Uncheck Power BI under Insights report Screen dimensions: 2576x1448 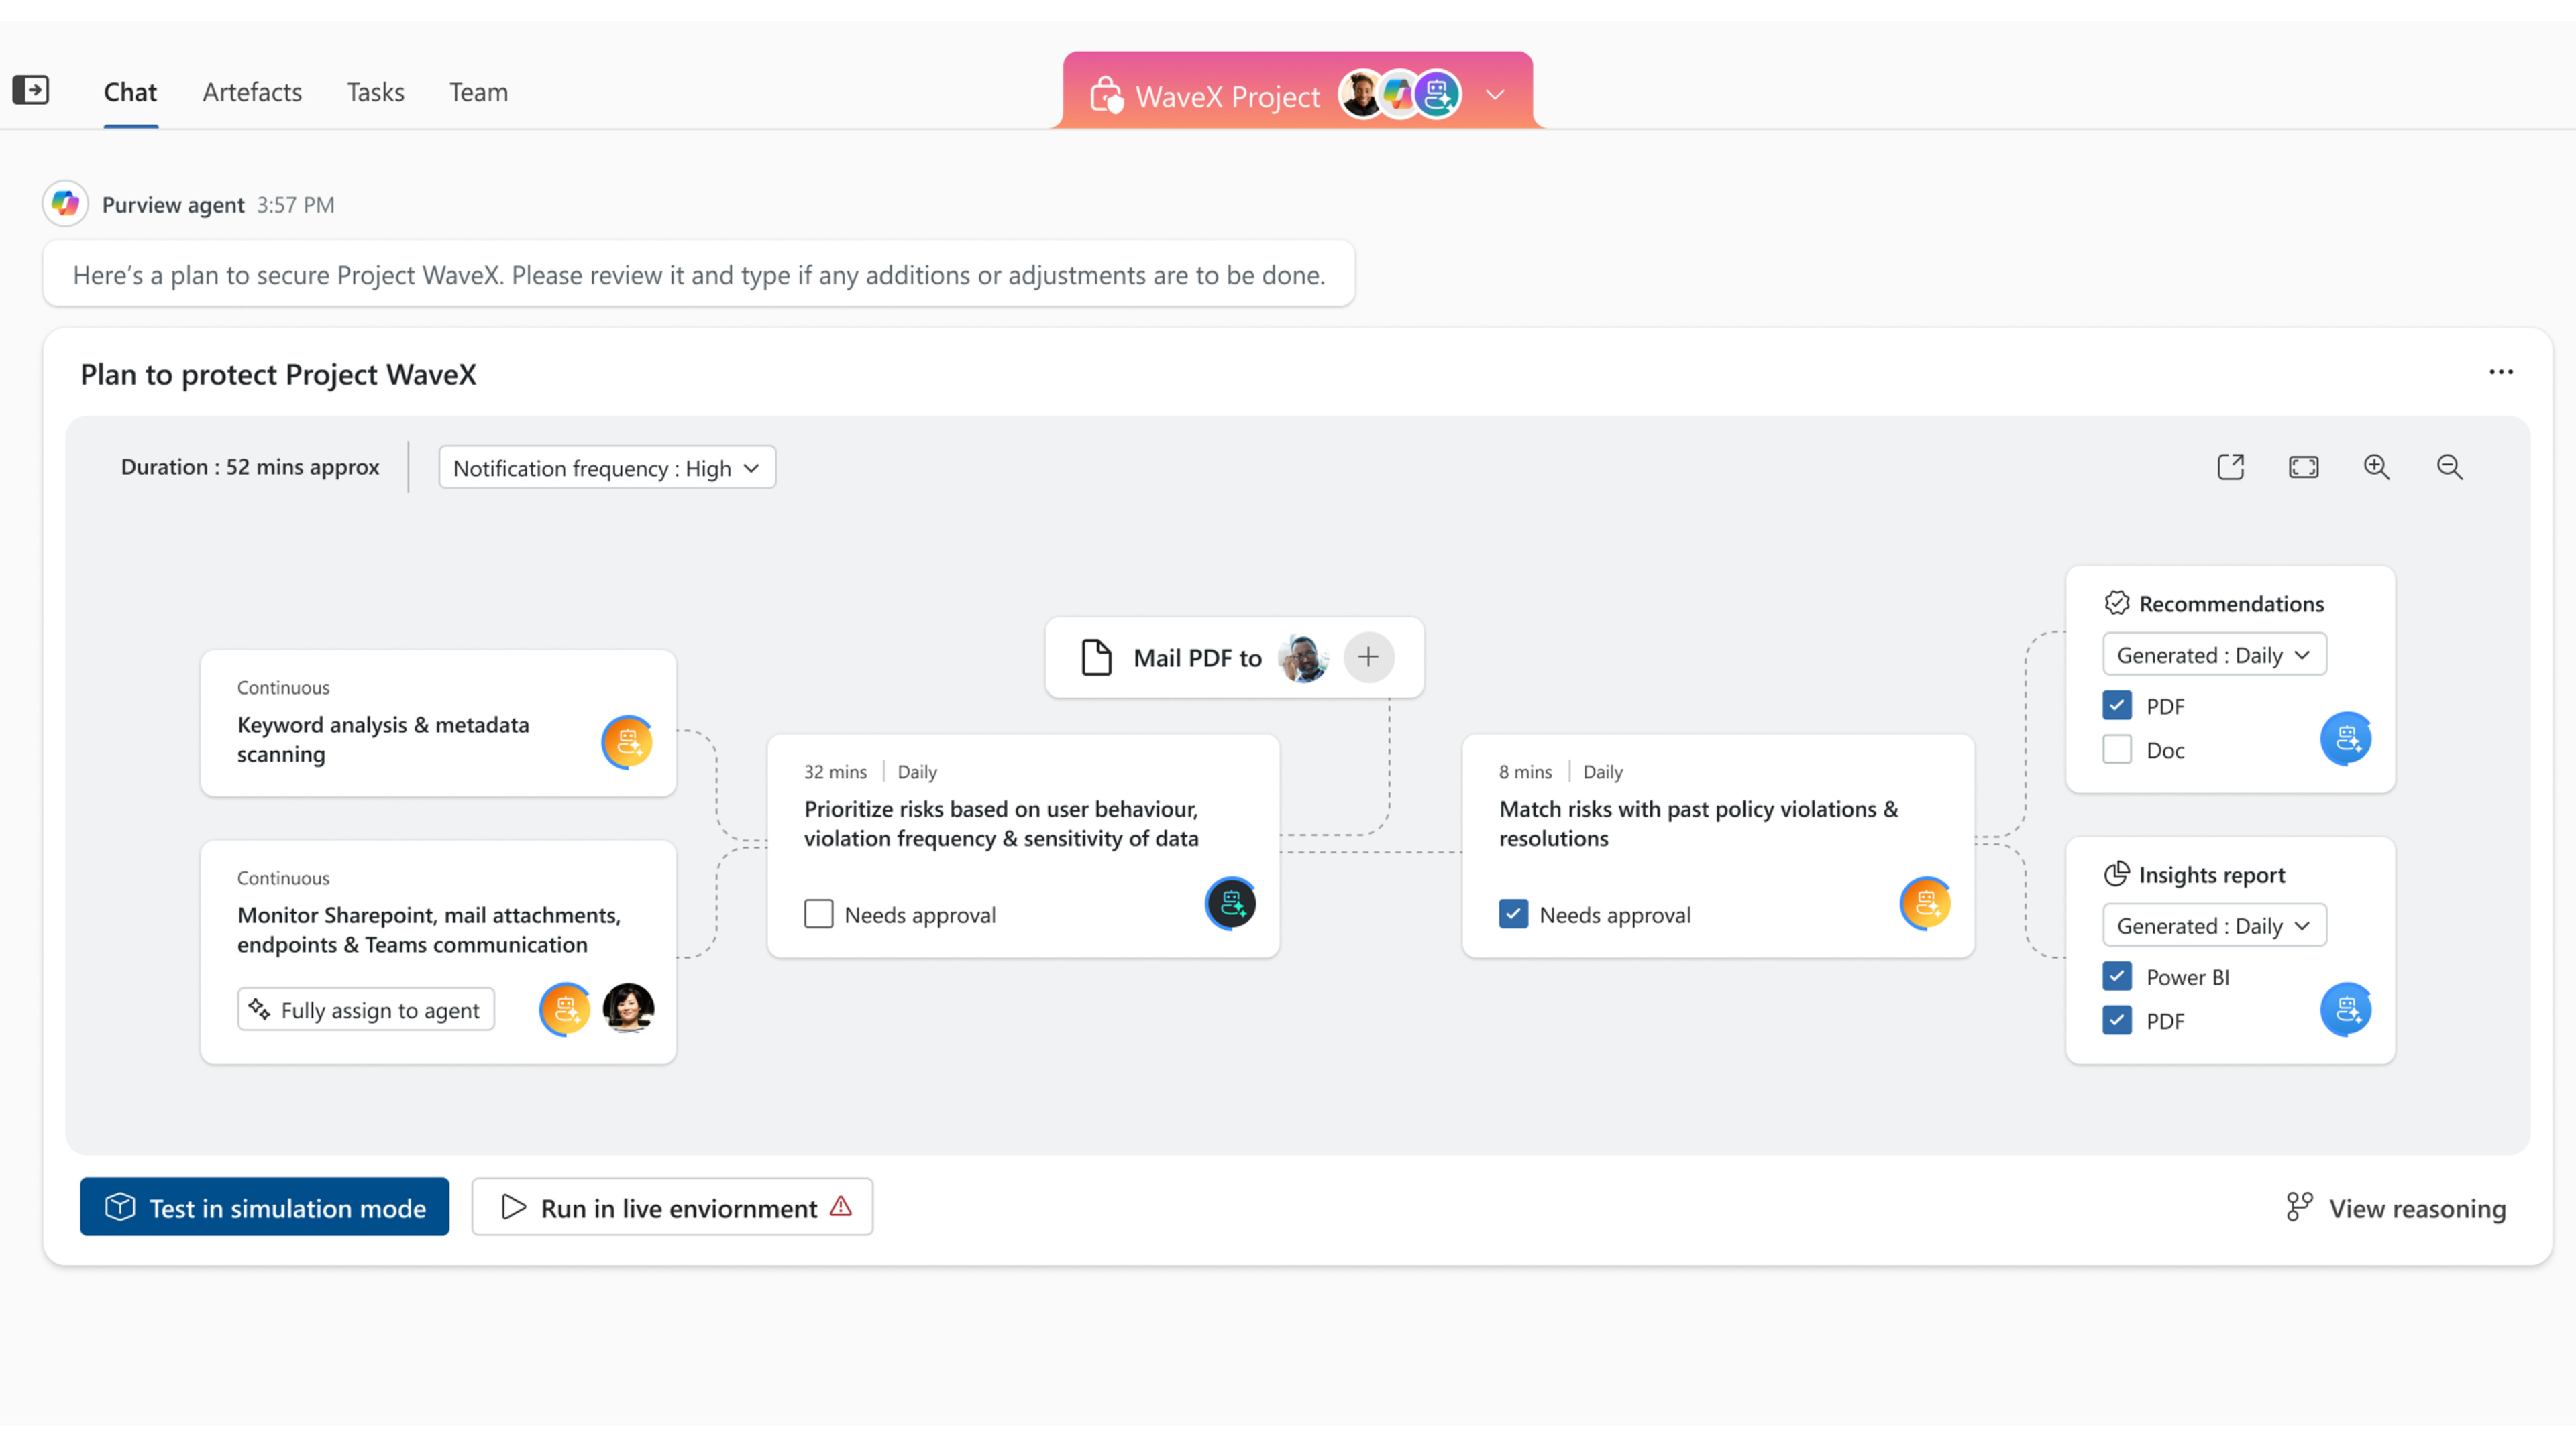(x=2117, y=976)
